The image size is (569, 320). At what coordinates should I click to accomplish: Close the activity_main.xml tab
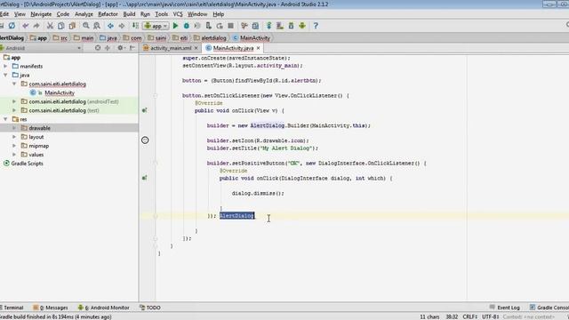(196, 48)
